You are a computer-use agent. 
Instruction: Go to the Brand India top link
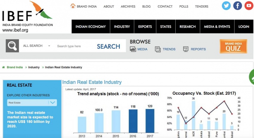87,7
